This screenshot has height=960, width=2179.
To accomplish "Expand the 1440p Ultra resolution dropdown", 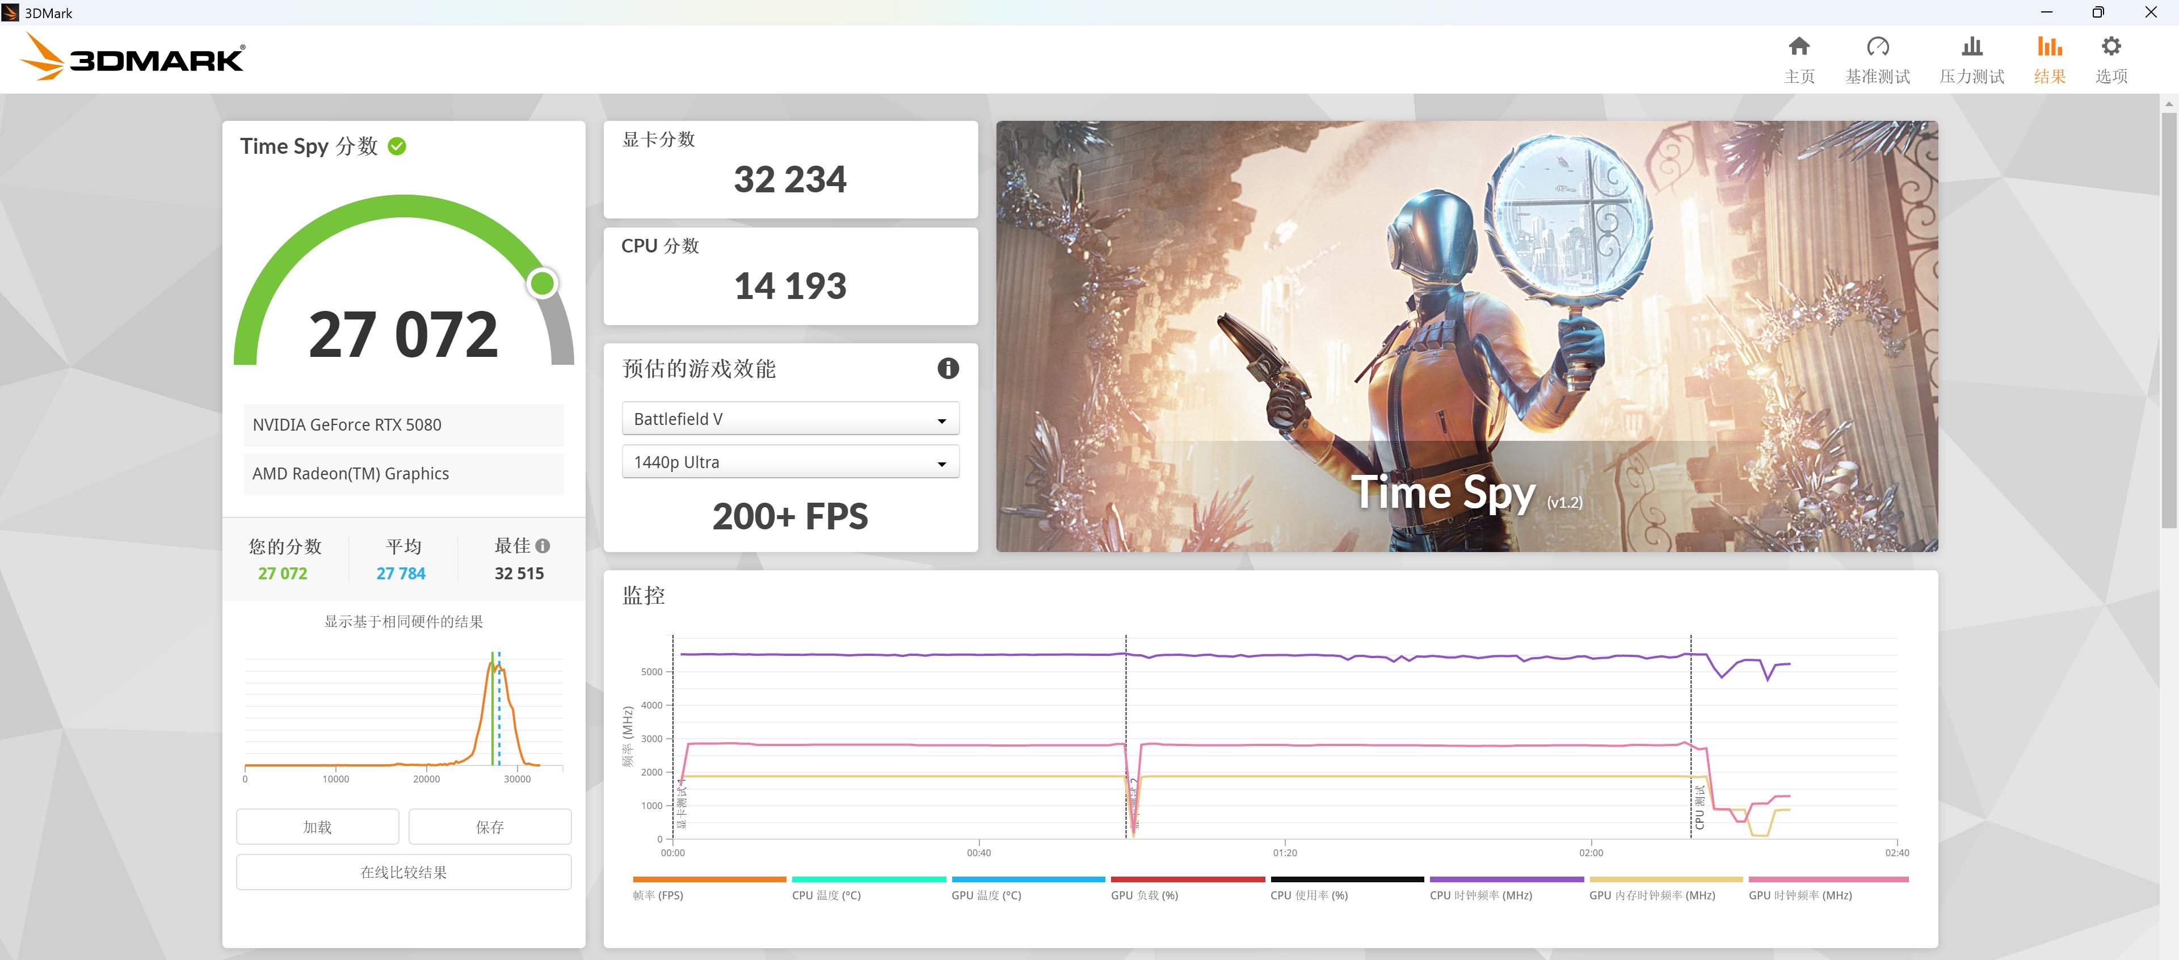I will pos(790,462).
